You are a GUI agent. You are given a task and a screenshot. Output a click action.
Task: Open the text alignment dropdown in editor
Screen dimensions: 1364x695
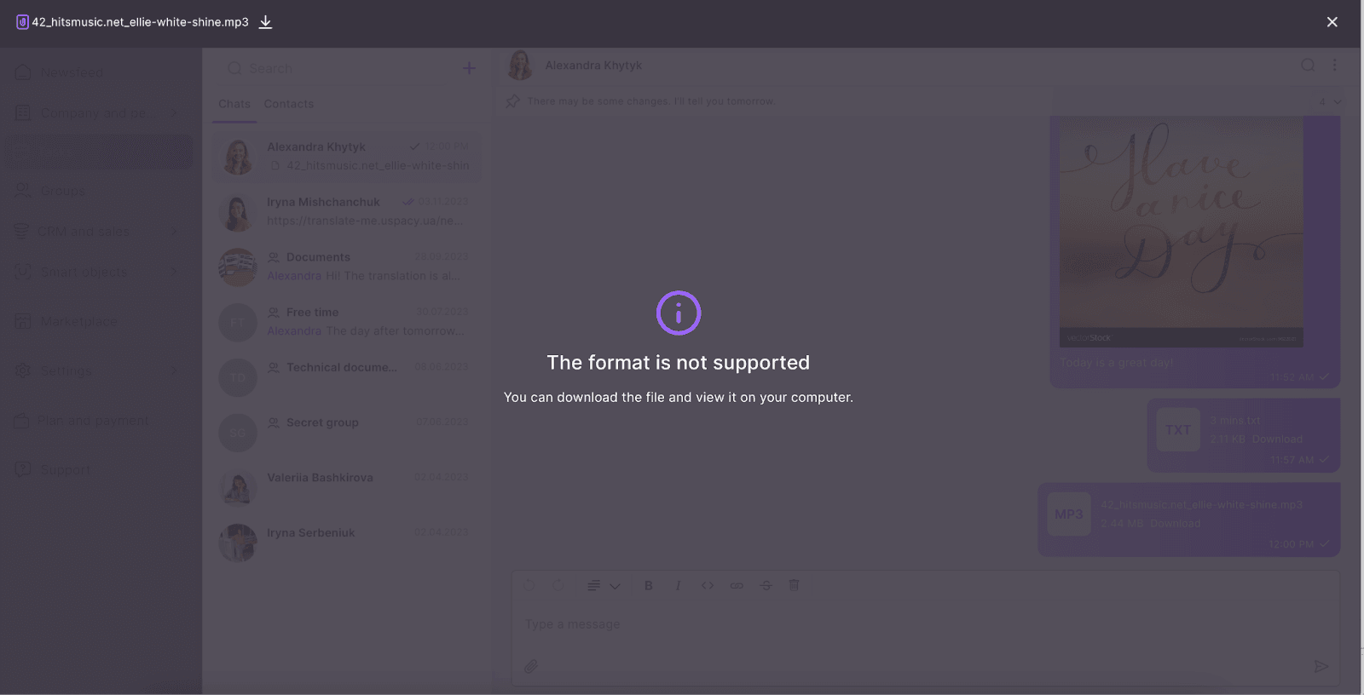tap(603, 585)
